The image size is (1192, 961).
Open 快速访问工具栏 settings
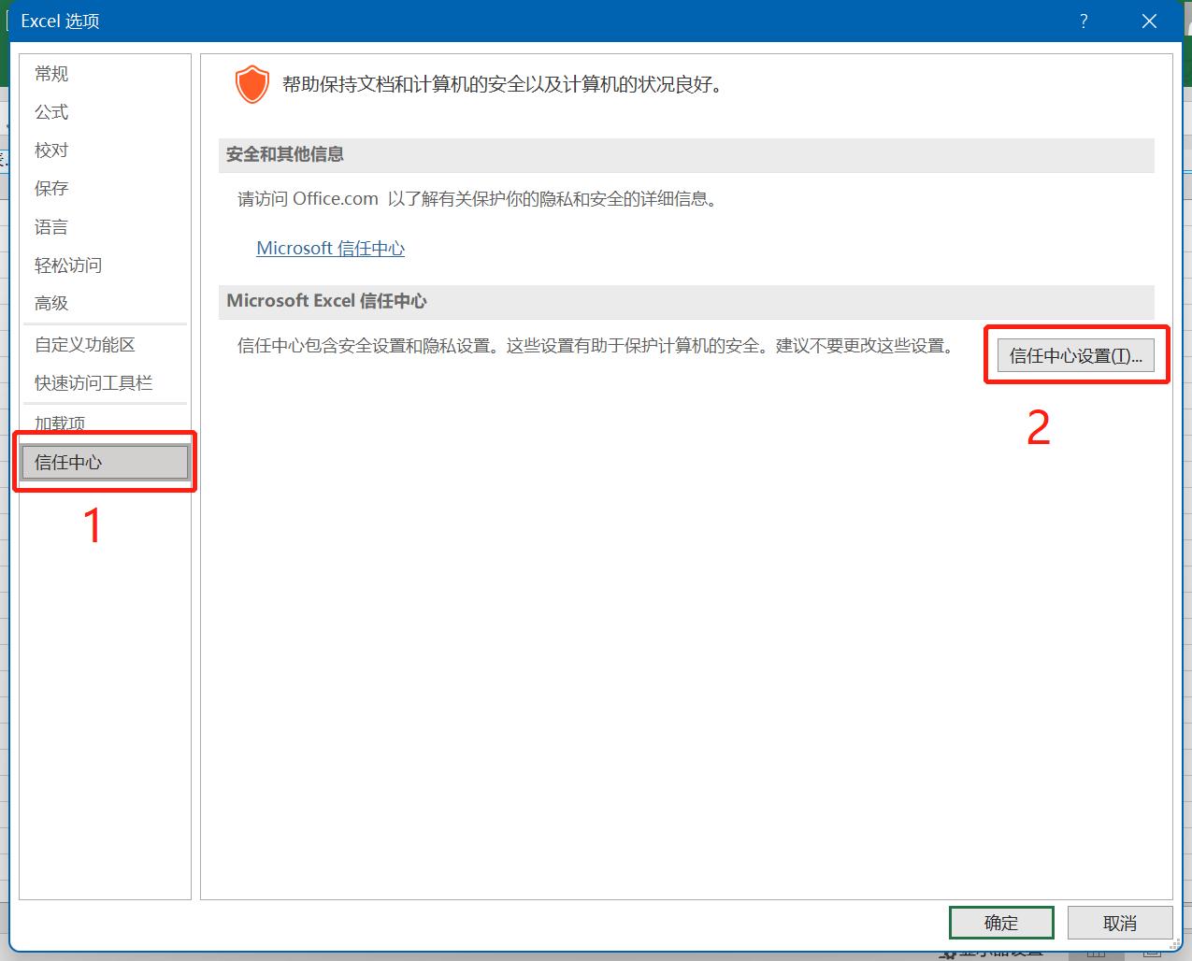click(93, 382)
